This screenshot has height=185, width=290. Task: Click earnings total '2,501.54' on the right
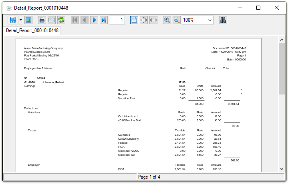pyautogui.click(x=234, y=104)
